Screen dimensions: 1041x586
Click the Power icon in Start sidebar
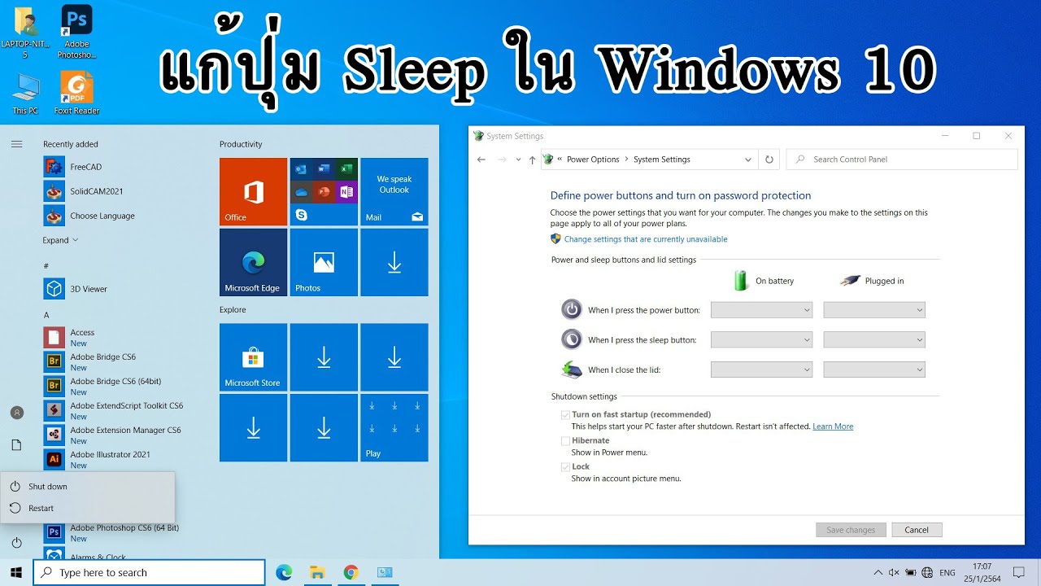(16, 542)
